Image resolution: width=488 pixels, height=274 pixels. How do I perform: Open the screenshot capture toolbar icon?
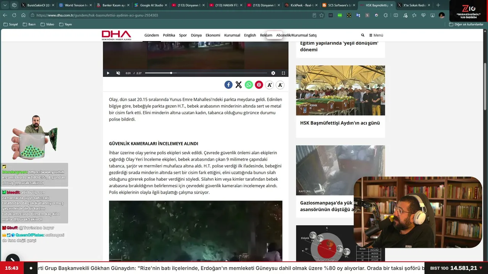432,15
